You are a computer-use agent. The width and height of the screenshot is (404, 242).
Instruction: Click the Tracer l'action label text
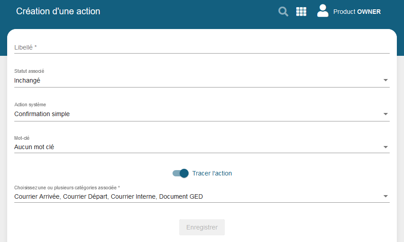pyautogui.click(x=212, y=173)
